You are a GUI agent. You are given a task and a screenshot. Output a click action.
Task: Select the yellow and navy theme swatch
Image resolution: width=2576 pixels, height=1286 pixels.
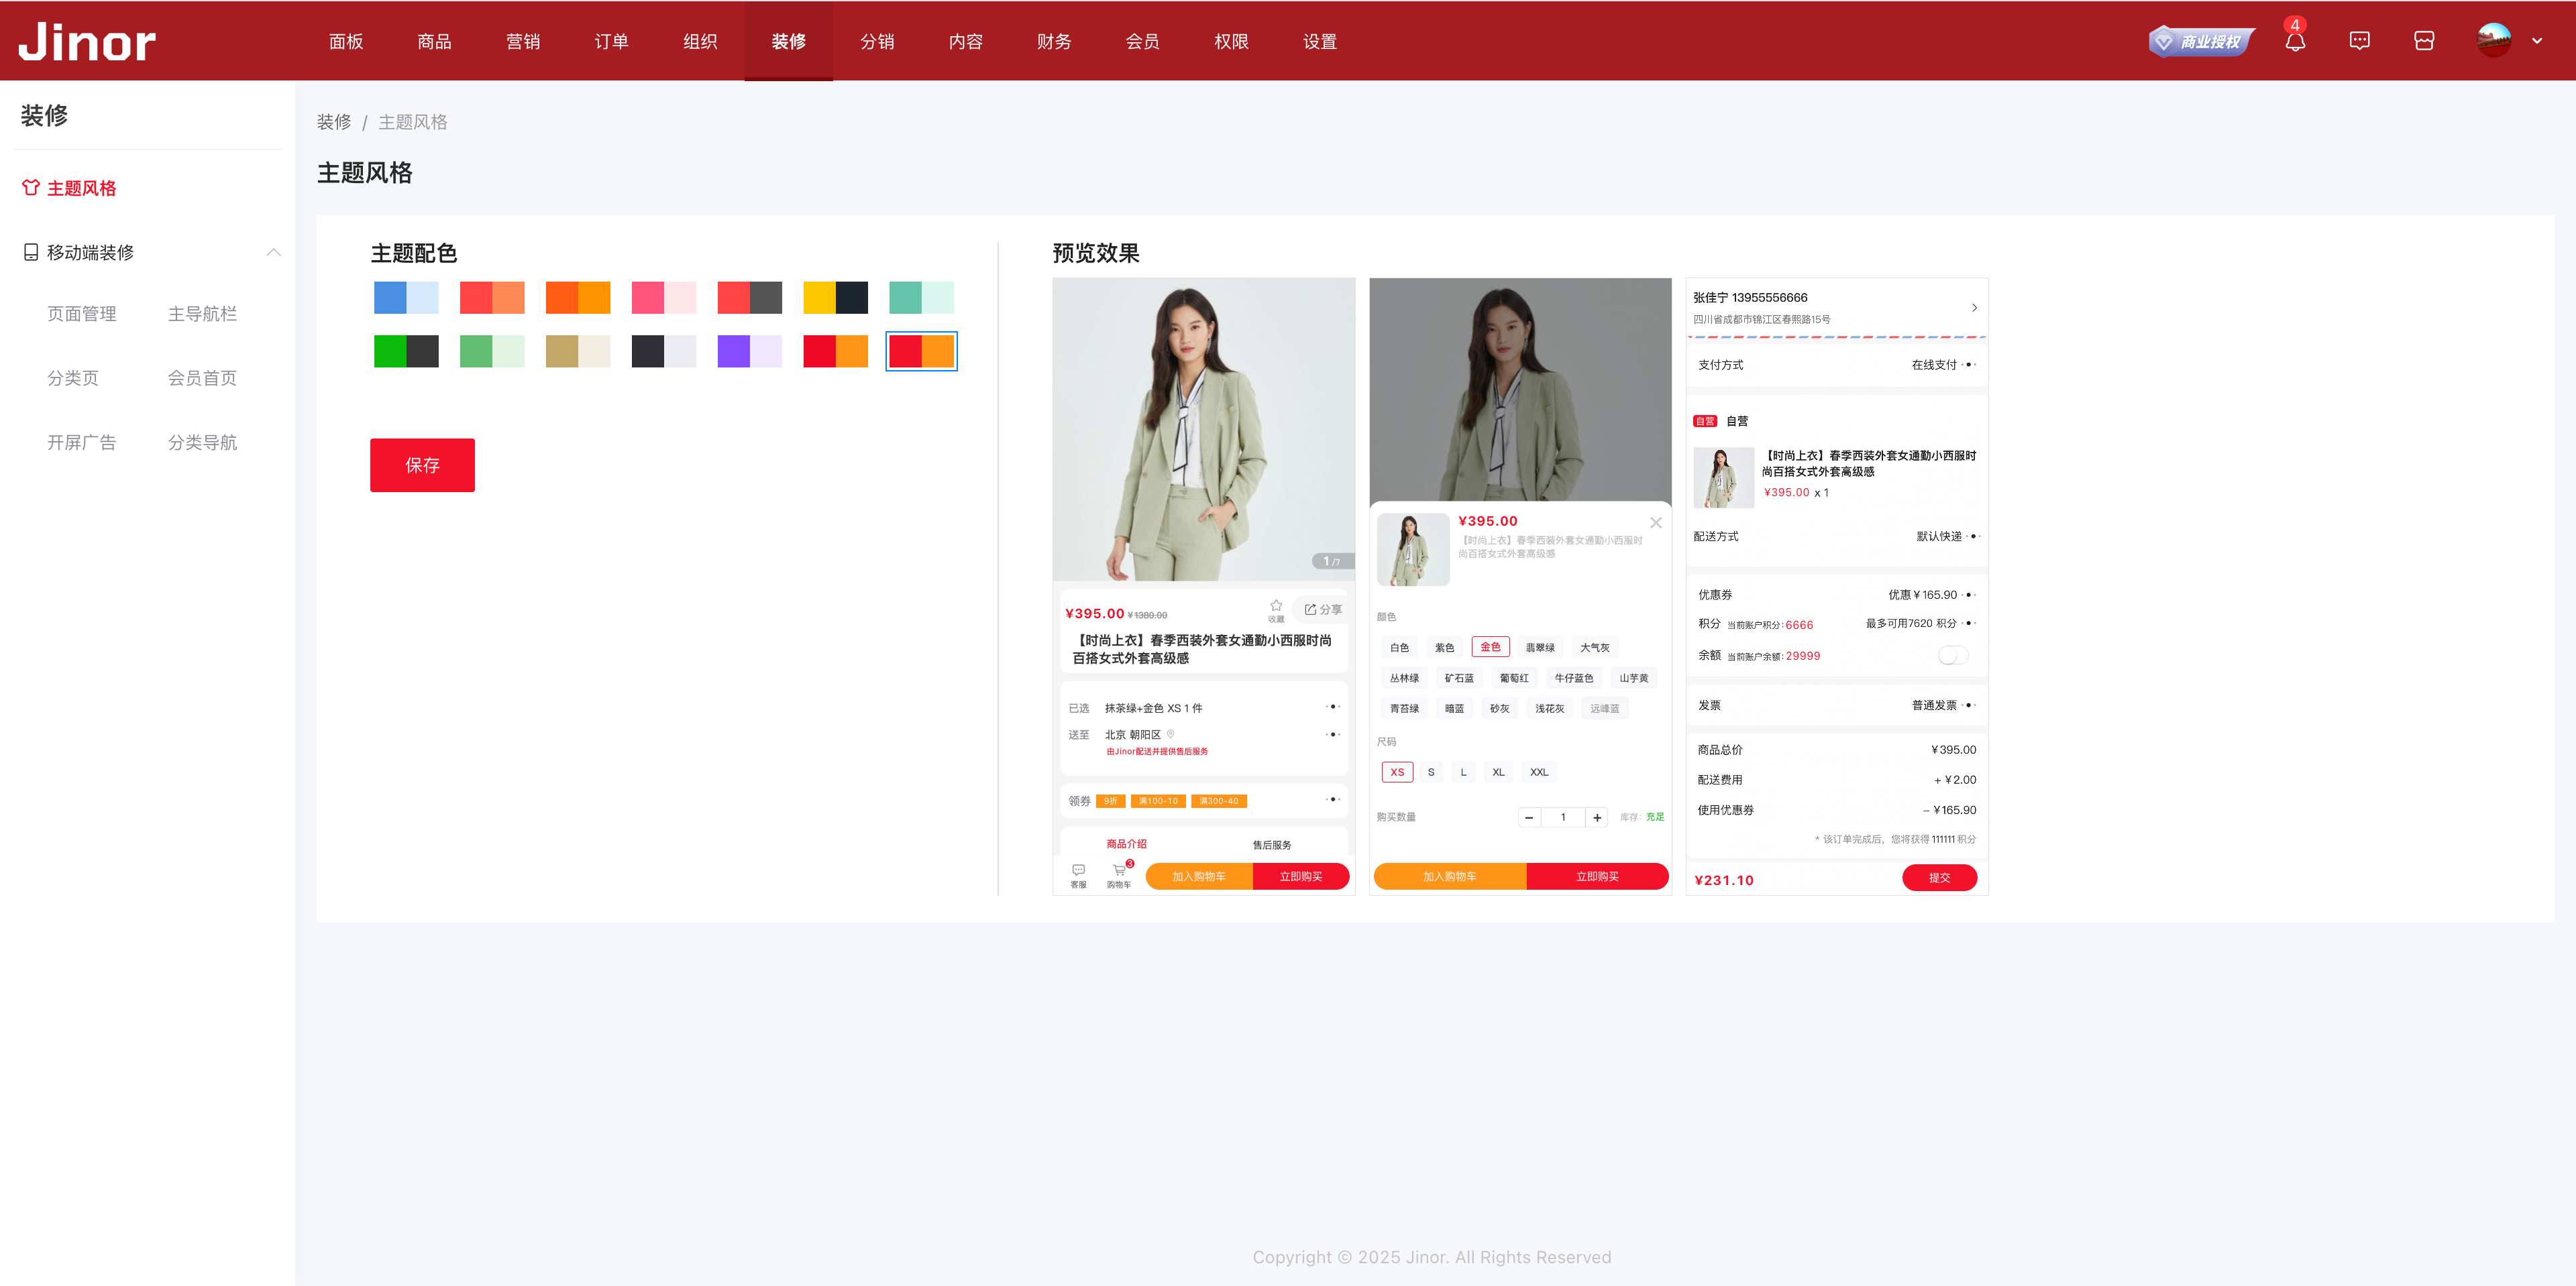coord(836,297)
